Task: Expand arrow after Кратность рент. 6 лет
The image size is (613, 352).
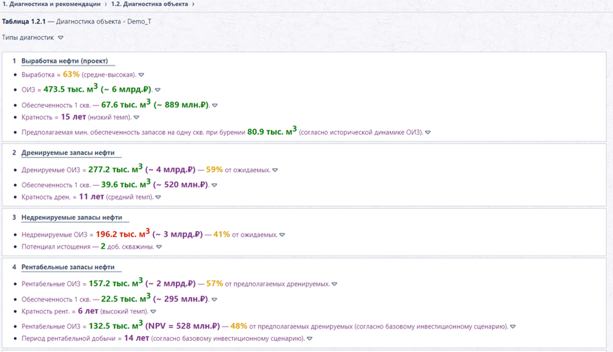Action: (x=153, y=311)
